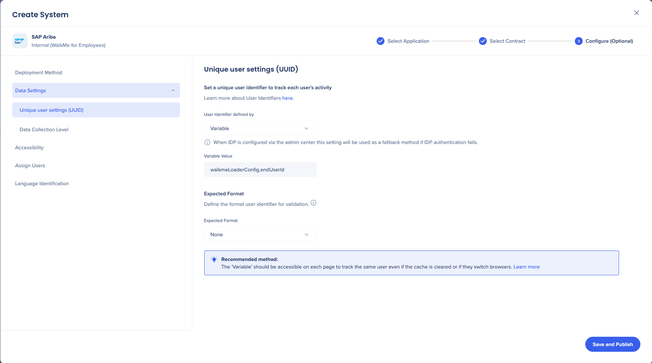Open the Assign Users section

tap(30, 166)
